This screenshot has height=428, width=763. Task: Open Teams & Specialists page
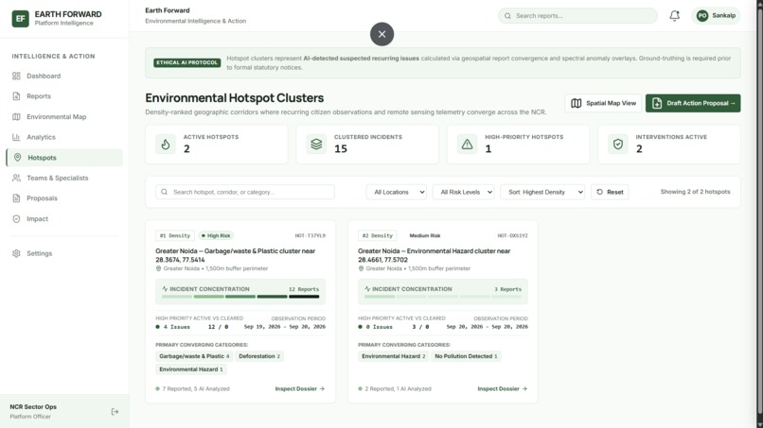coord(64,178)
